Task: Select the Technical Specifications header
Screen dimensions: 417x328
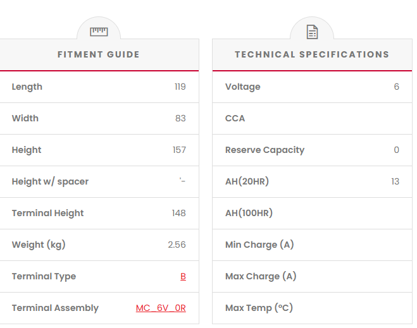Action: tap(312, 54)
